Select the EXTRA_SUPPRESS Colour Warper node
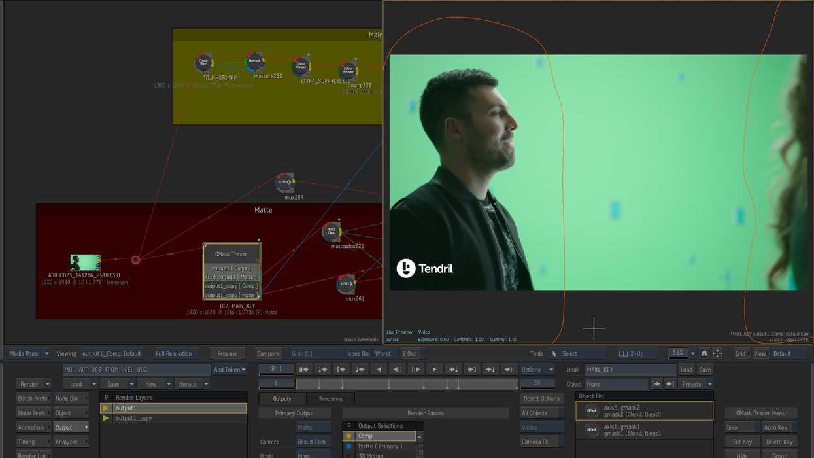Viewport: 814px width, 458px height. click(301, 66)
